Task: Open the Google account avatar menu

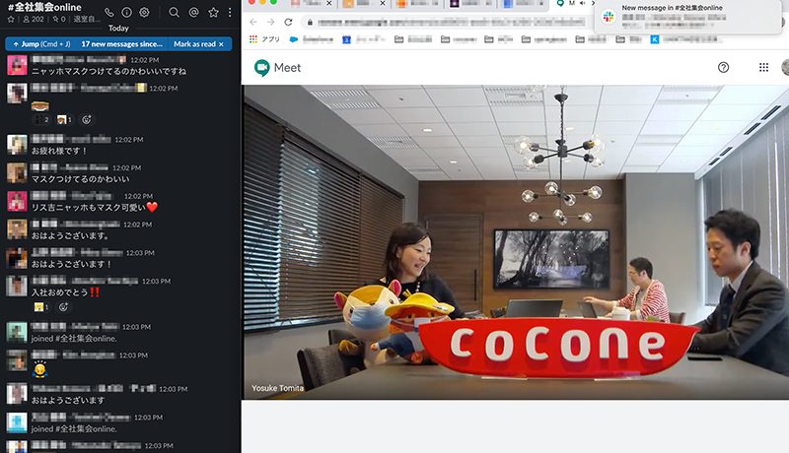Action: pos(784,68)
